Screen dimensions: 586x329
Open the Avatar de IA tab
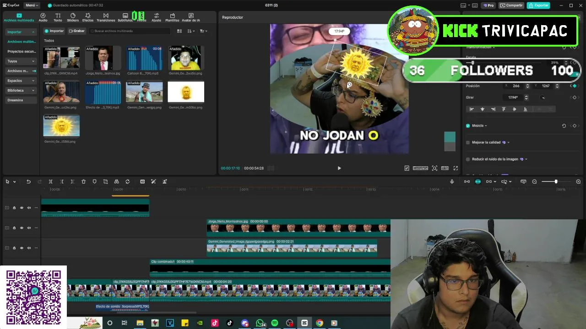[x=191, y=17]
